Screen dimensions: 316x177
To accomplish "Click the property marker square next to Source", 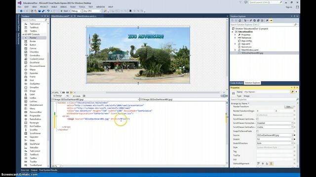I will [295, 135].
